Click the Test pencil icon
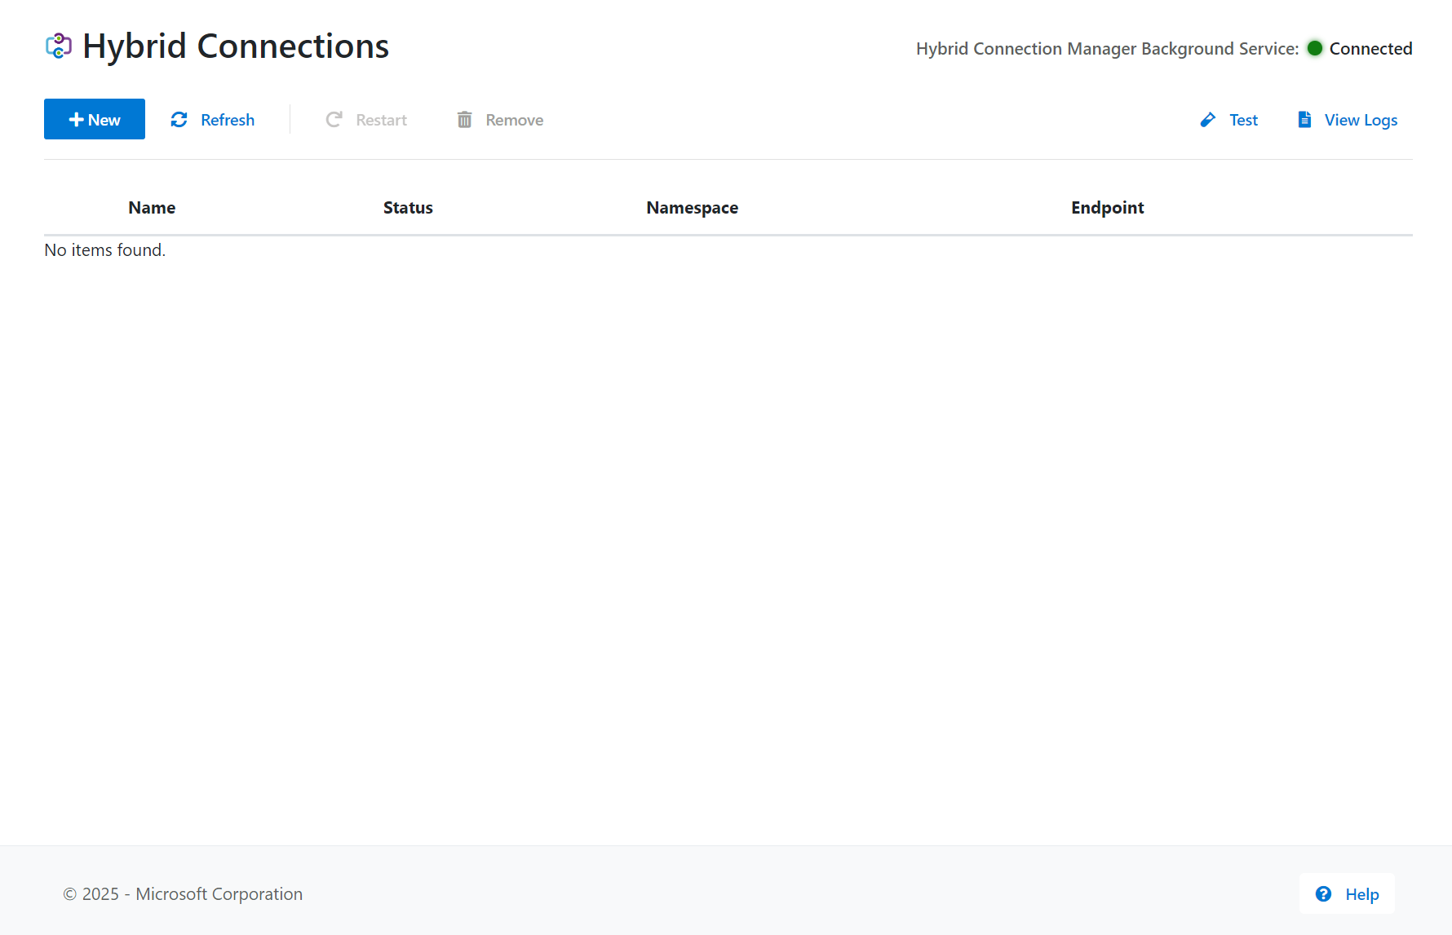Viewport: 1452px width, 935px height. click(x=1208, y=120)
